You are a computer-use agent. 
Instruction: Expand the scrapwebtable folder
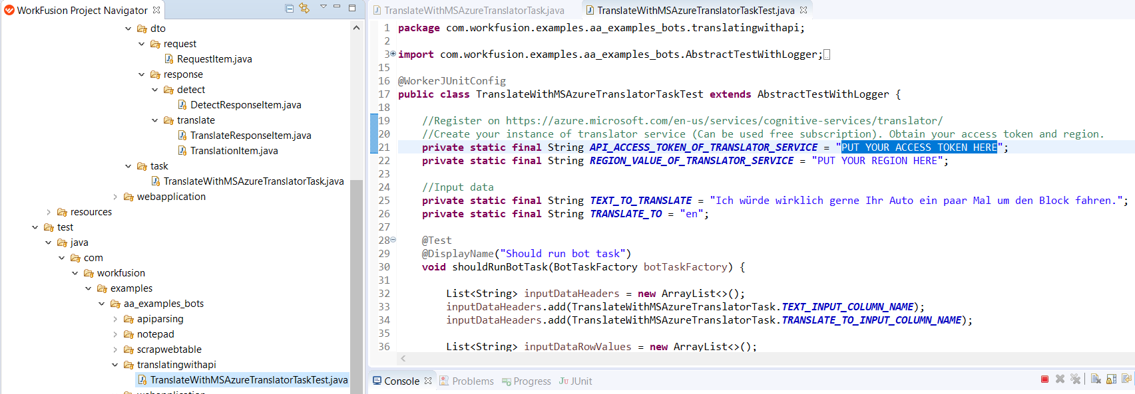click(115, 349)
